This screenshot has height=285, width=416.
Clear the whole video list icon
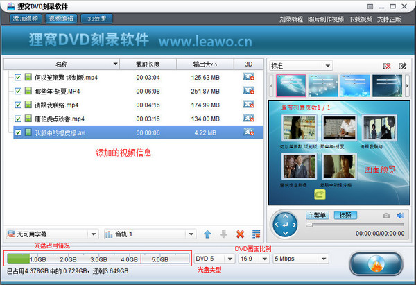[256, 234]
